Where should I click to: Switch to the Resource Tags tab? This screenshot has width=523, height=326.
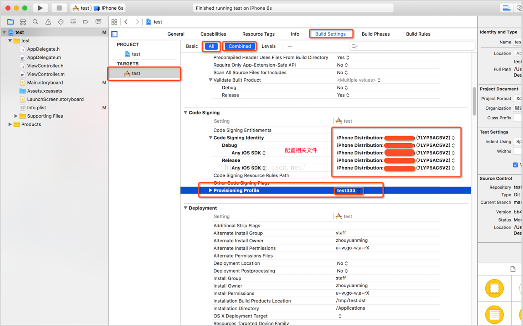tap(258, 34)
